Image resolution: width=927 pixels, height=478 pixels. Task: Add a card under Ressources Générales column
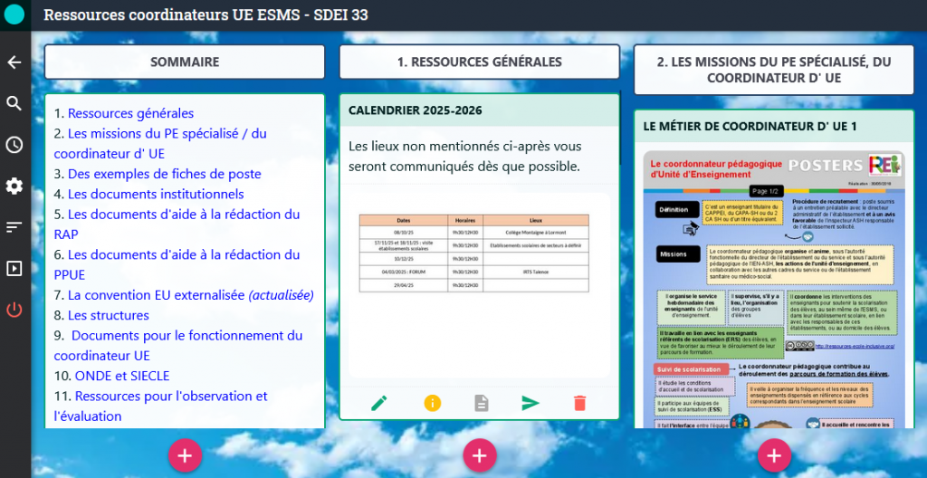480,455
